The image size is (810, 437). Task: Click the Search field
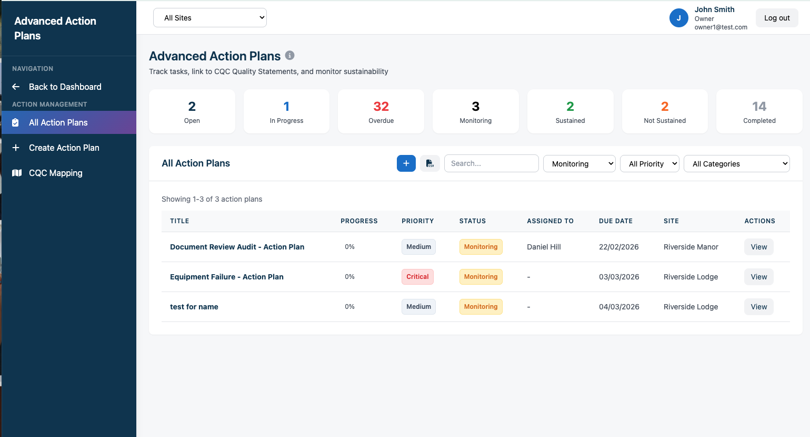tap(491, 163)
